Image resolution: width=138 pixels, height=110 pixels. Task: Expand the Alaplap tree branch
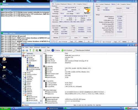tap(23, 73)
